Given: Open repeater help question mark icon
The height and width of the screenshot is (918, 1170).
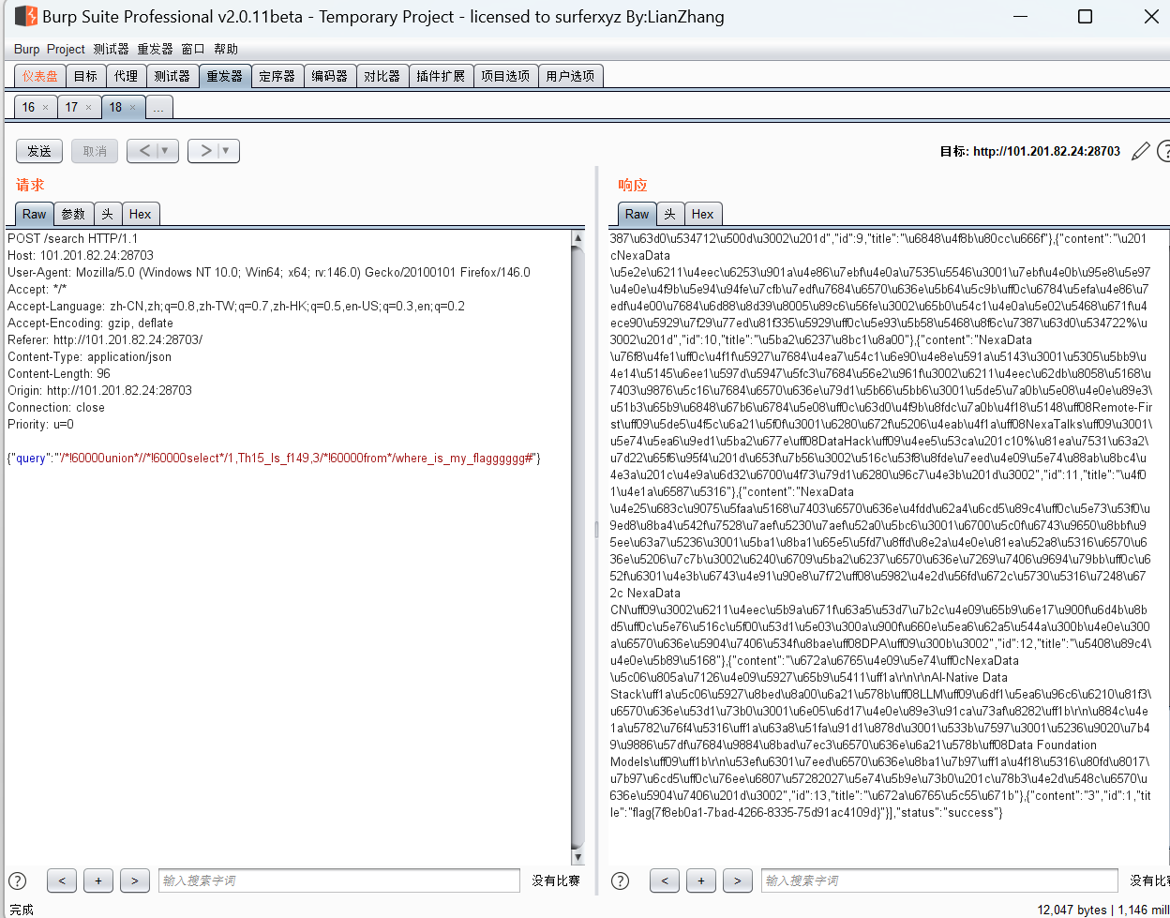Looking at the screenshot, I should tap(1163, 151).
